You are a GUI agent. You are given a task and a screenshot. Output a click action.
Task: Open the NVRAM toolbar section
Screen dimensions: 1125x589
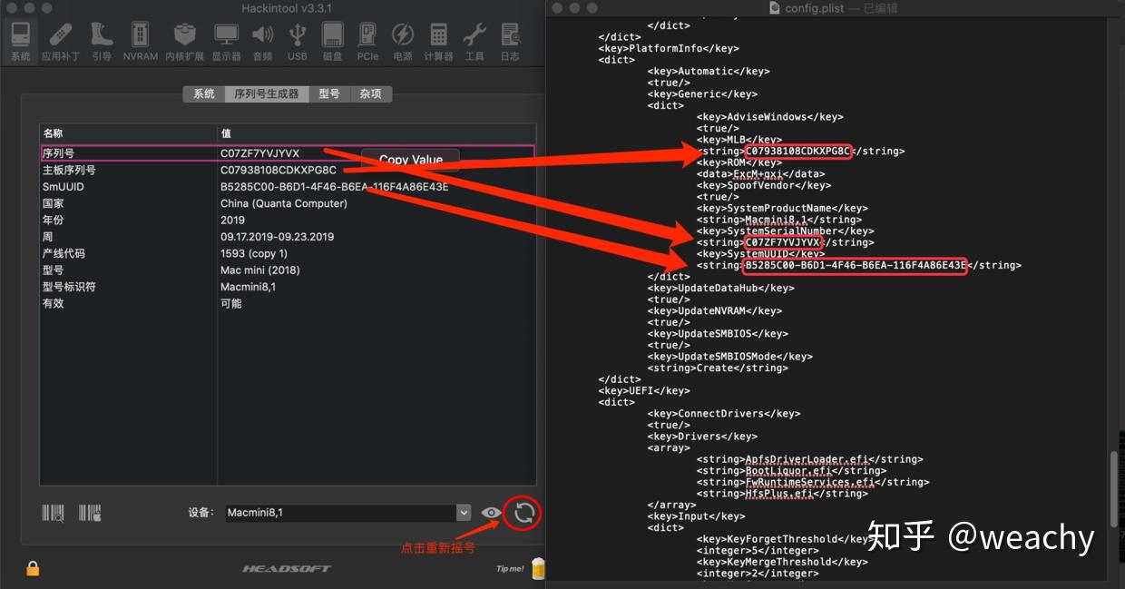pyautogui.click(x=140, y=42)
